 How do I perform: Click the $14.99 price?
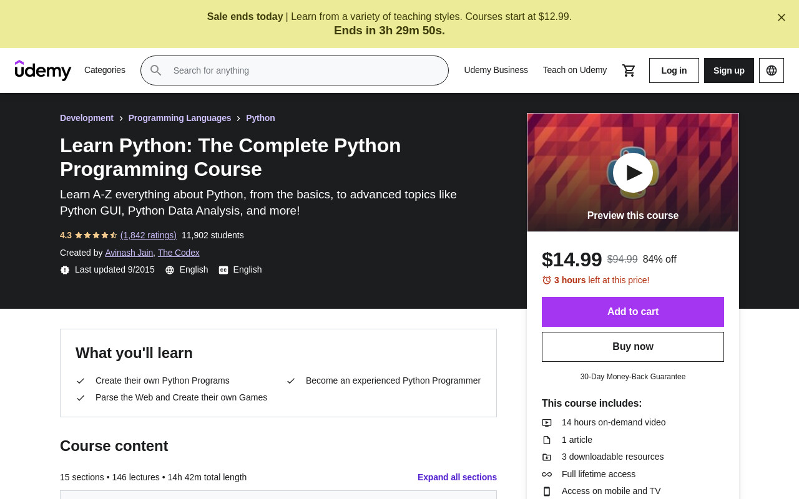pos(572,259)
